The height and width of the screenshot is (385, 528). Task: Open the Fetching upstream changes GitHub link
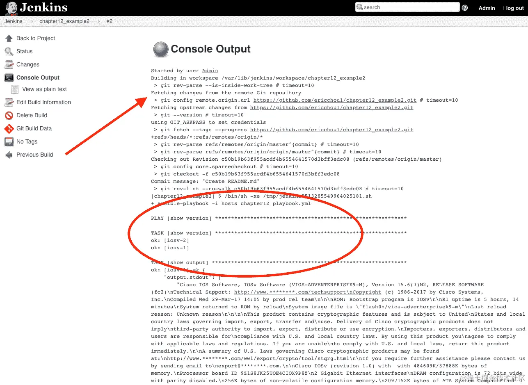click(x=331, y=107)
